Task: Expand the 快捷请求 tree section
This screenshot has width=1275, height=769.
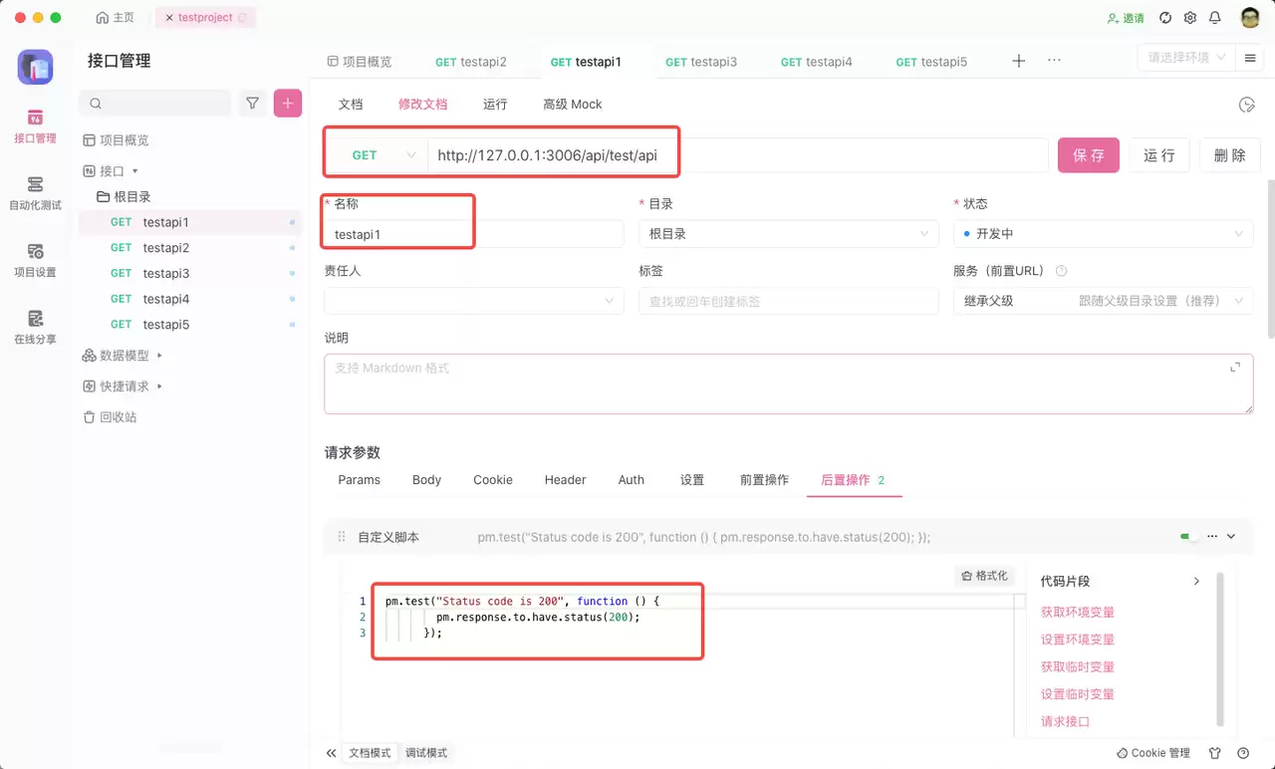Action: [159, 386]
